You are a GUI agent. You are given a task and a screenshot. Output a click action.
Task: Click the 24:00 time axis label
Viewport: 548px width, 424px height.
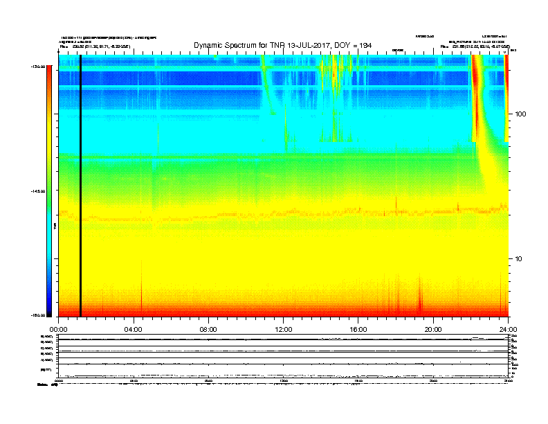(x=508, y=330)
